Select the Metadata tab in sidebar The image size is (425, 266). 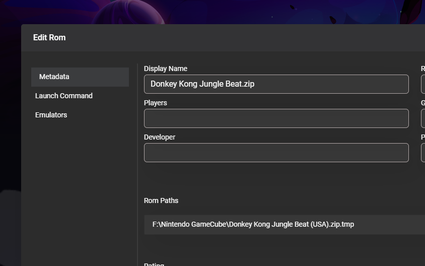click(x=80, y=77)
